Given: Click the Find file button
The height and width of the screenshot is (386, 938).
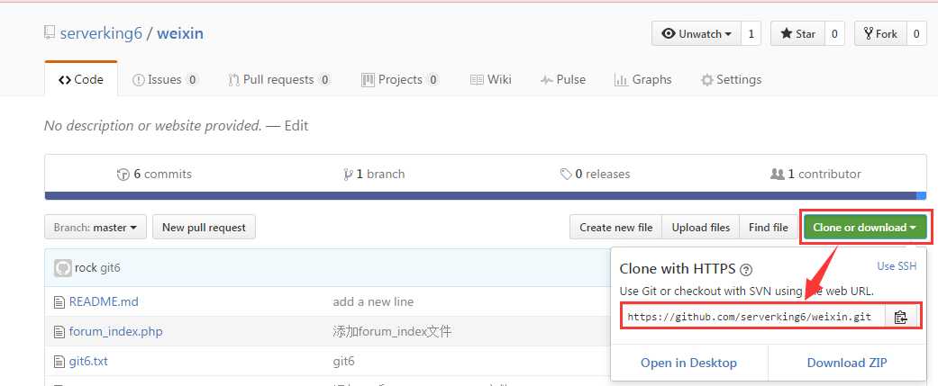Looking at the screenshot, I should [768, 227].
